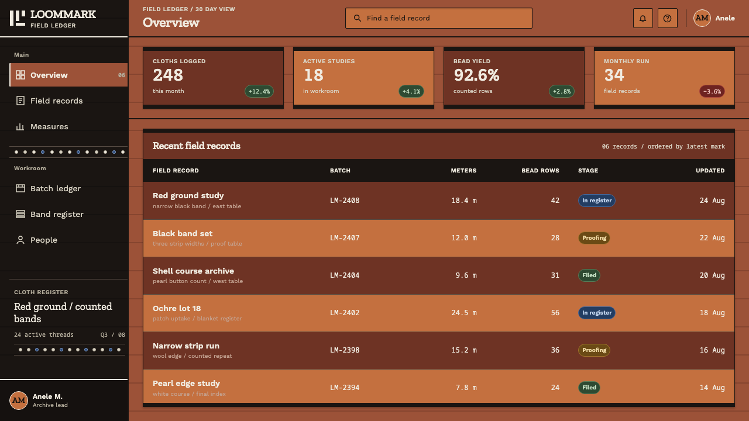749x421 pixels.
Task: Click the In register badge for Red ground study
Action: pos(597,201)
